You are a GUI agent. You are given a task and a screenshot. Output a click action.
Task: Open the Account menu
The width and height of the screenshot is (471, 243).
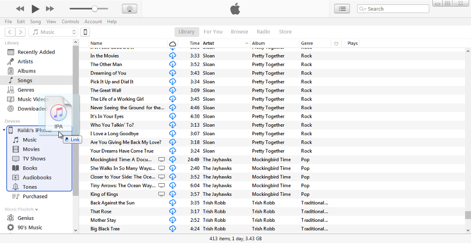[93, 22]
